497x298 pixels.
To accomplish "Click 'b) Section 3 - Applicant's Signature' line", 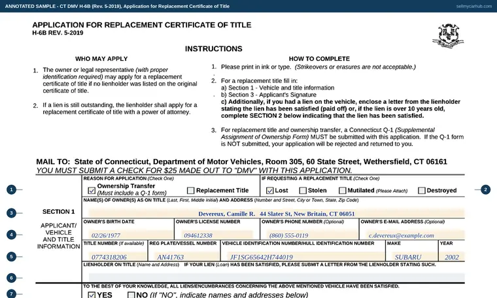I will coord(269,95).
